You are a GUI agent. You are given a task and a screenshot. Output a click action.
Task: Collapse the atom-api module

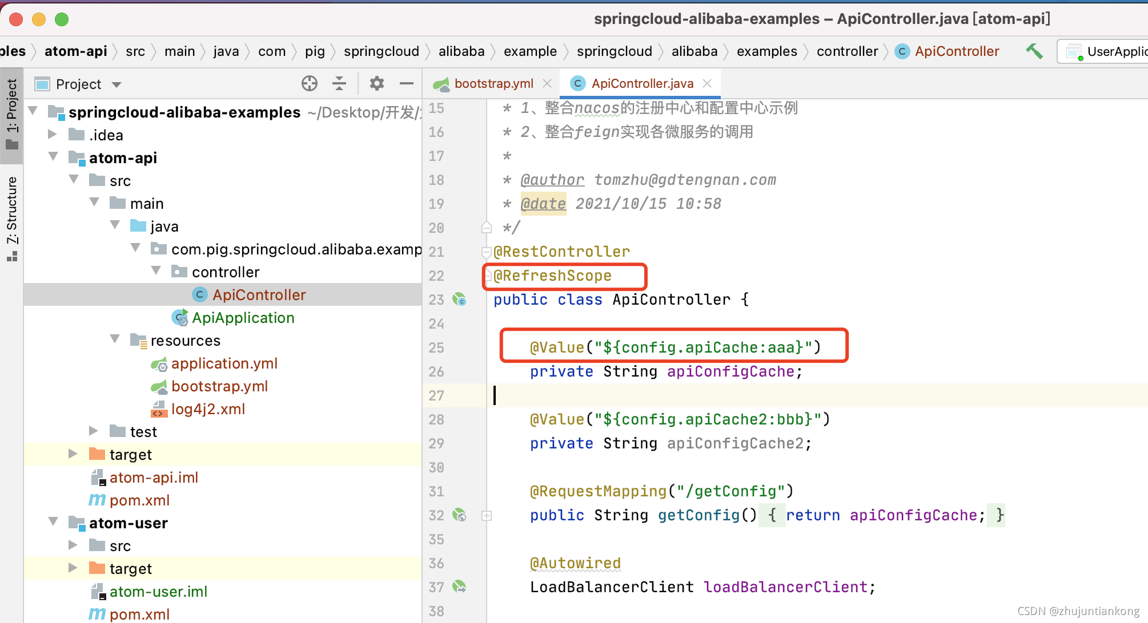pos(53,157)
